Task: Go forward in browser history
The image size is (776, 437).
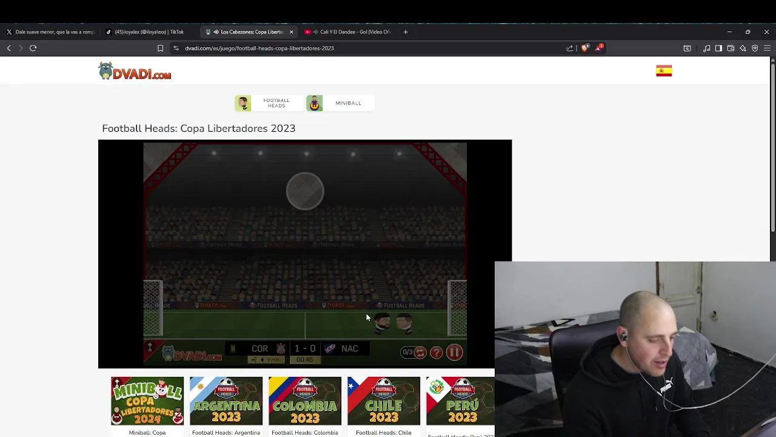Action: tap(21, 48)
